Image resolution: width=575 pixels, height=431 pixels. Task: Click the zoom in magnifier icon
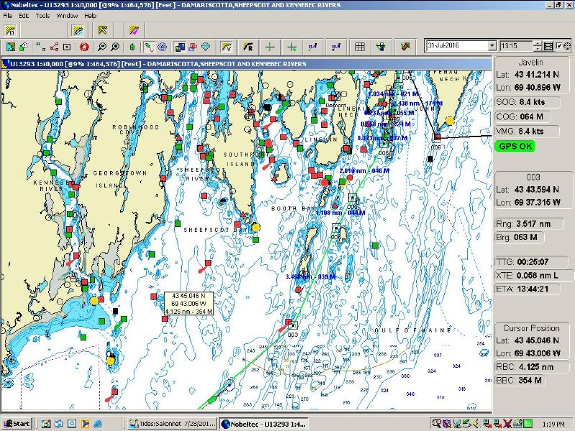[115, 47]
